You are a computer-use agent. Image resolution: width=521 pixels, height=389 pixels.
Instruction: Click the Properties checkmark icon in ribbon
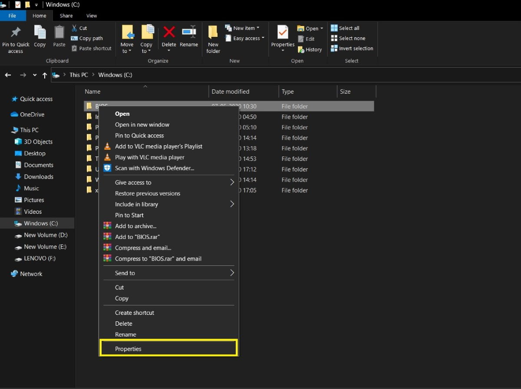tap(283, 33)
